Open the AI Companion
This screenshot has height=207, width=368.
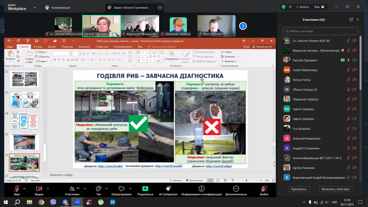168,189
